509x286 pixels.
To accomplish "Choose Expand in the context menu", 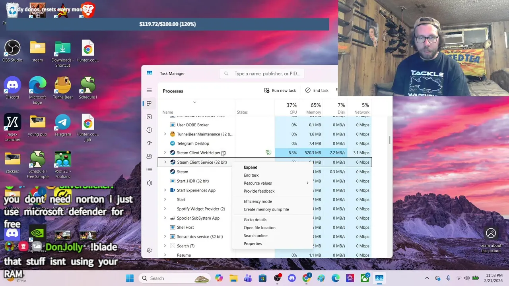I will (x=272, y=167).
